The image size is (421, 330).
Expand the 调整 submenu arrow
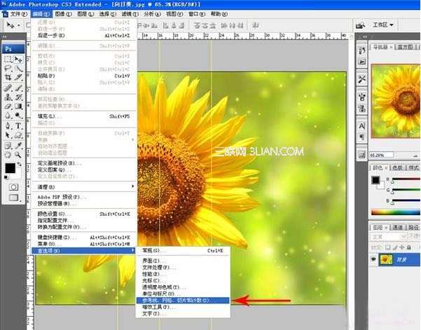132,186
